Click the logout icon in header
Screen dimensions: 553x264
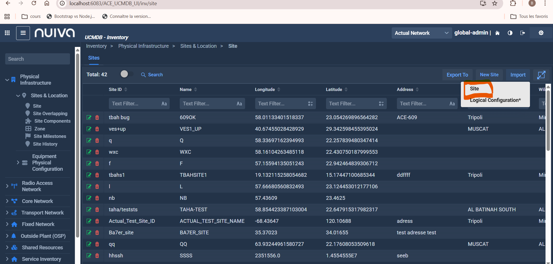pos(522,33)
